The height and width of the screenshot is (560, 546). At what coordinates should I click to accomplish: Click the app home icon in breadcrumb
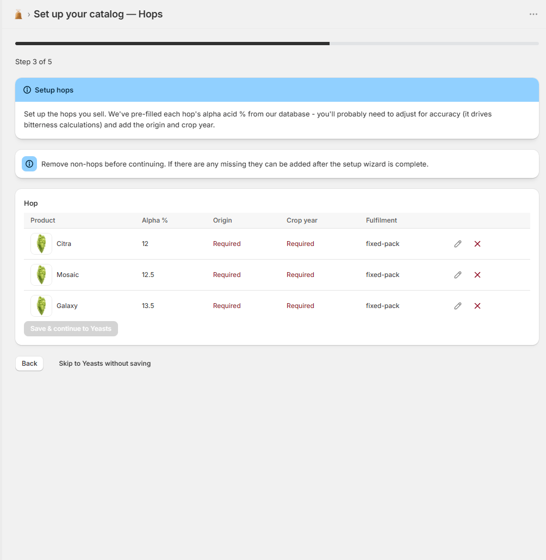click(18, 14)
